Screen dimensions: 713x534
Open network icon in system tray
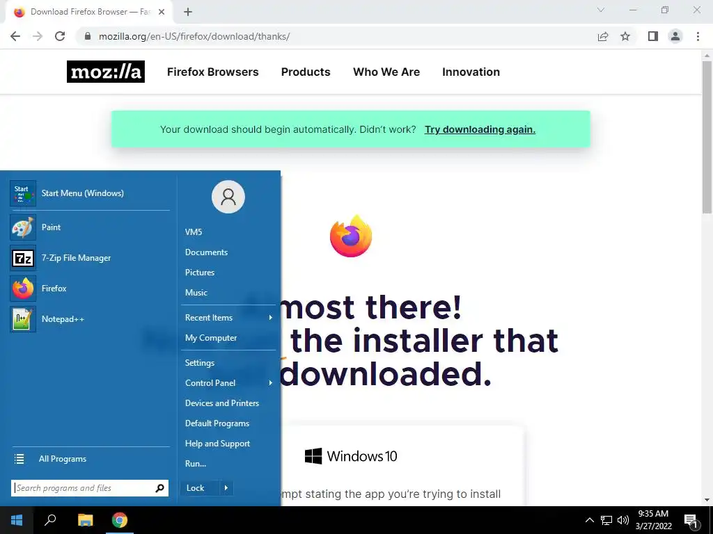point(606,520)
